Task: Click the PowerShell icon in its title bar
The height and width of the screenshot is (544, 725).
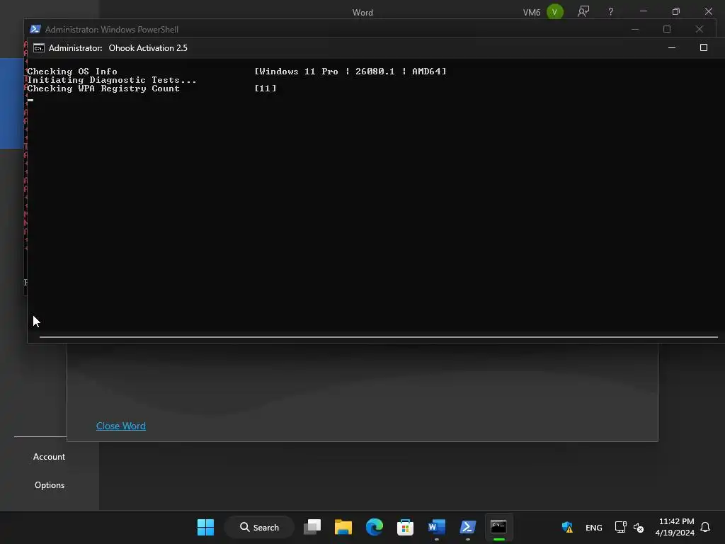Action: click(35, 29)
